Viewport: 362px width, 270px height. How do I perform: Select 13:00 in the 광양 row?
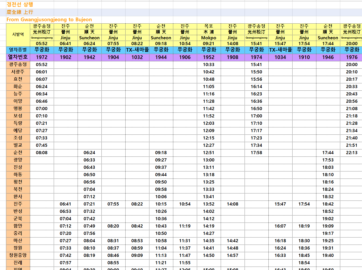click(x=209, y=160)
